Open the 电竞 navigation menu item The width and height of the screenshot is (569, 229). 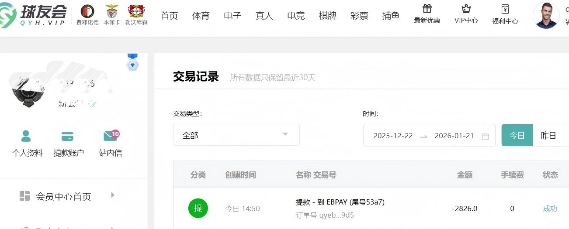(x=296, y=16)
